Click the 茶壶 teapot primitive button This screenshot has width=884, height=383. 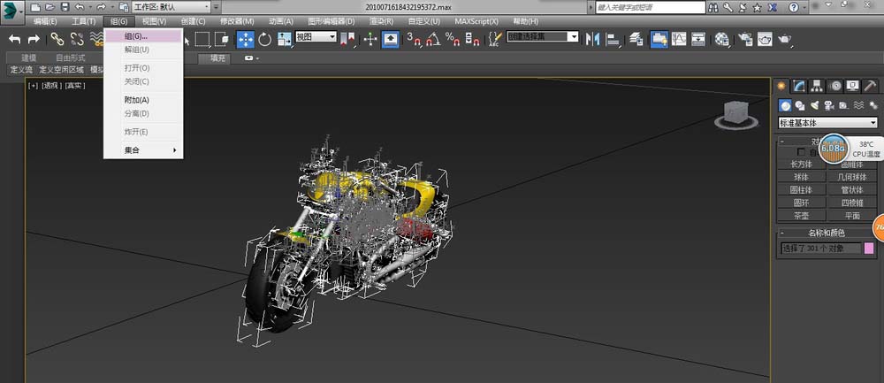(x=801, y=215)
